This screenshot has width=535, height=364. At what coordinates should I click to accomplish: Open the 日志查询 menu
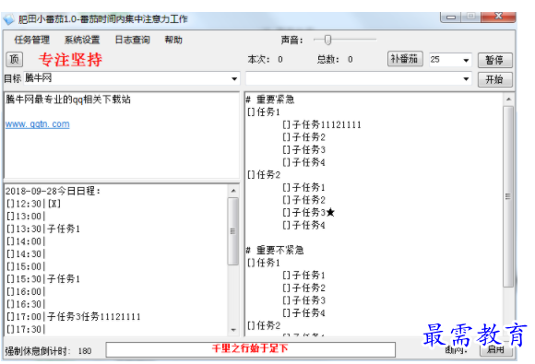tap(133, 40)
